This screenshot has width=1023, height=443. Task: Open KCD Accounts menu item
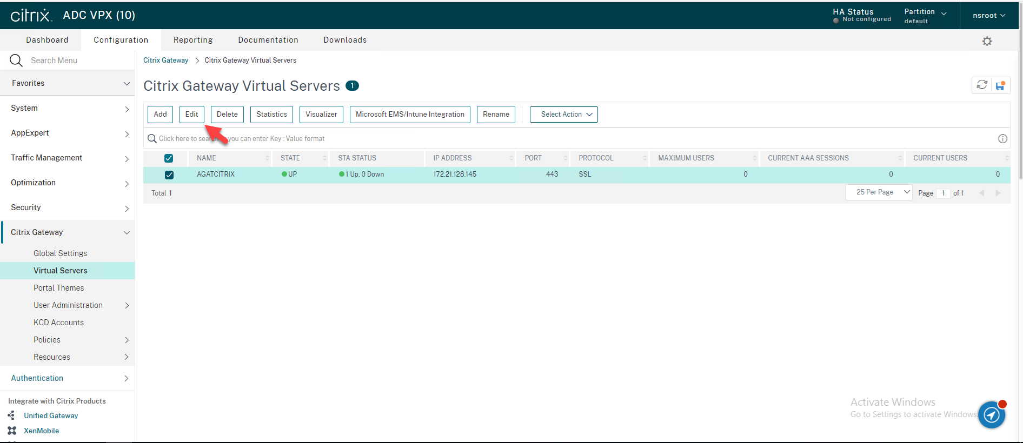59,323
